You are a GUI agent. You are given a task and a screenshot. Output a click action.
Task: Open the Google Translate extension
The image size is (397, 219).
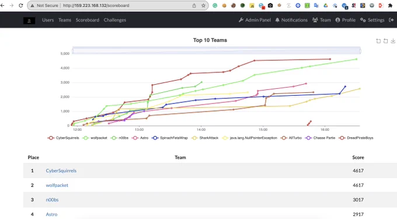pos(316,5)
